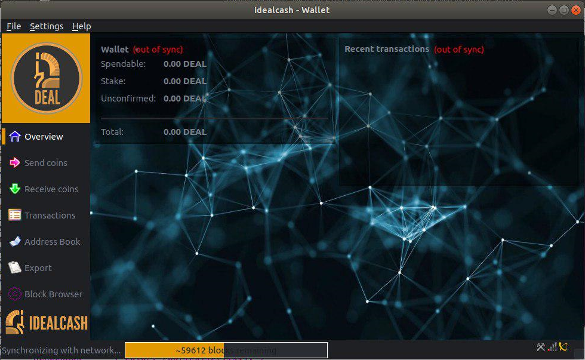Close the idealcash wallet window

[x=576, y=10]
